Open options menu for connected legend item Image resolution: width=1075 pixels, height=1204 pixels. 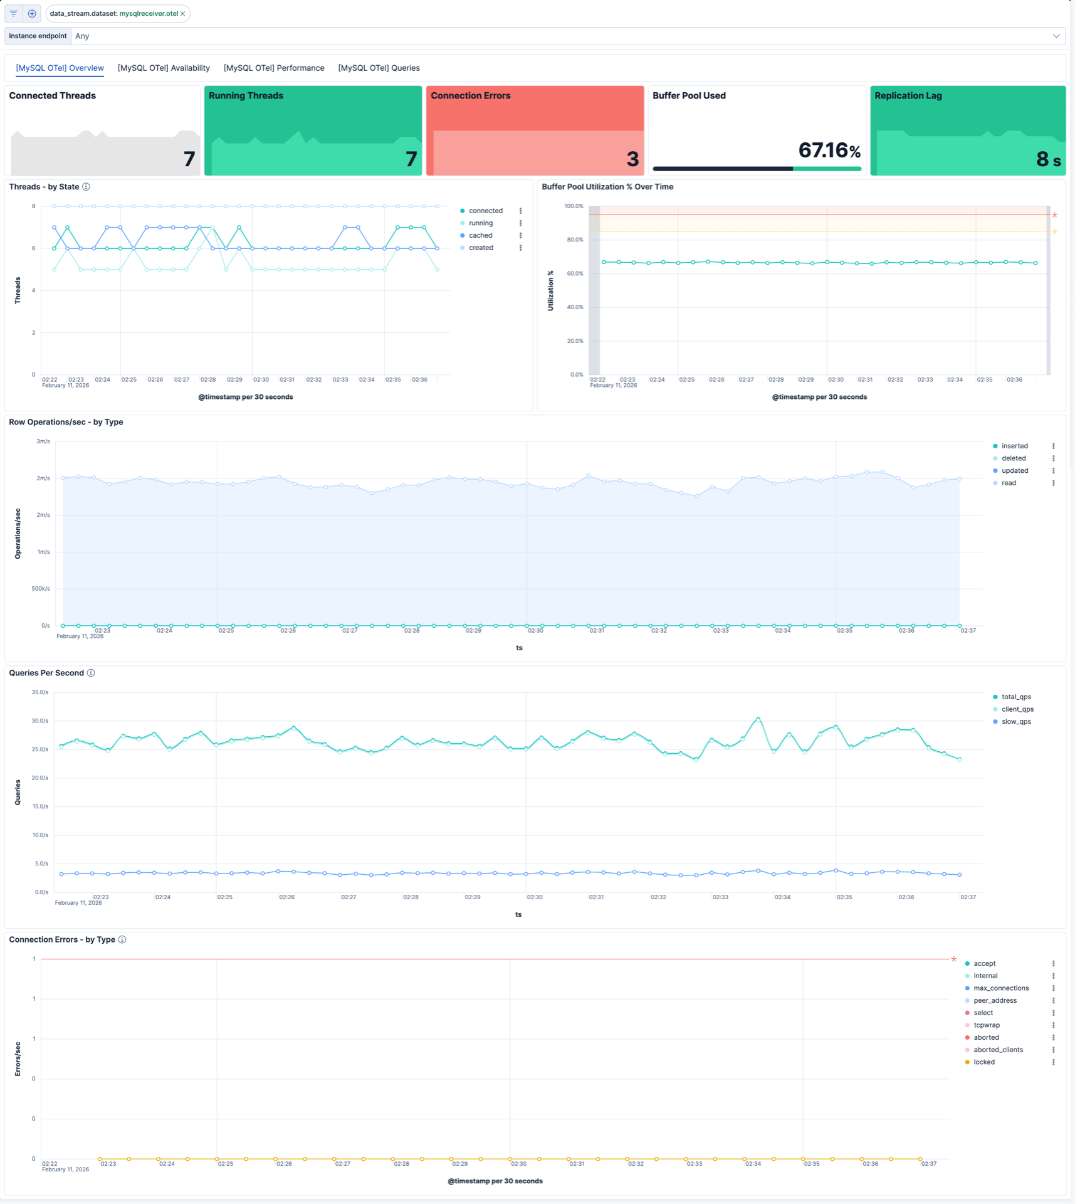(520, 211)
